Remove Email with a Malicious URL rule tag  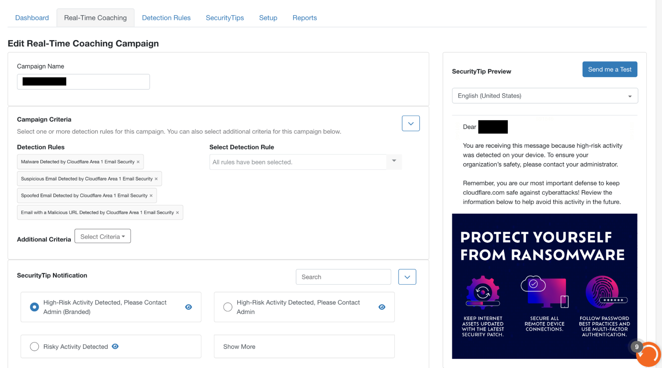point(178,213)
